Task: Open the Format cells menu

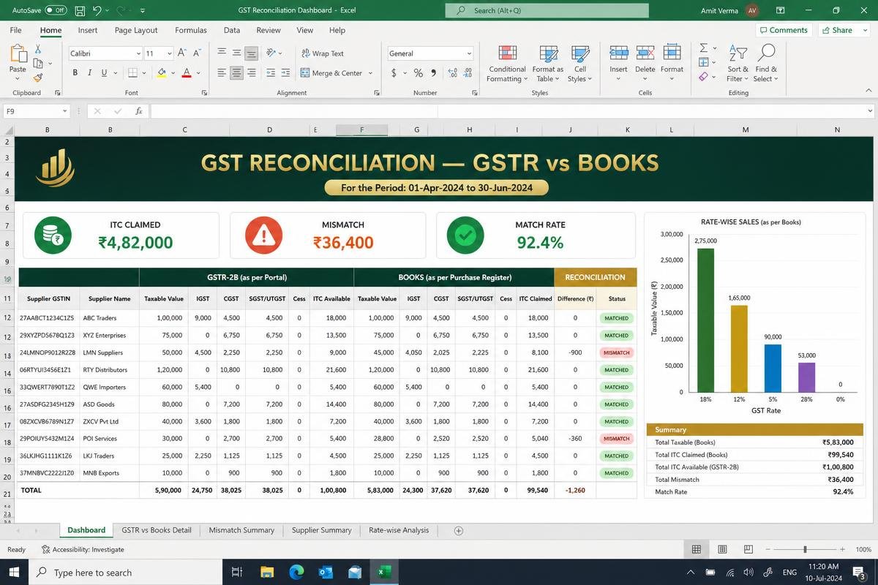Action: tap(672, 62)
